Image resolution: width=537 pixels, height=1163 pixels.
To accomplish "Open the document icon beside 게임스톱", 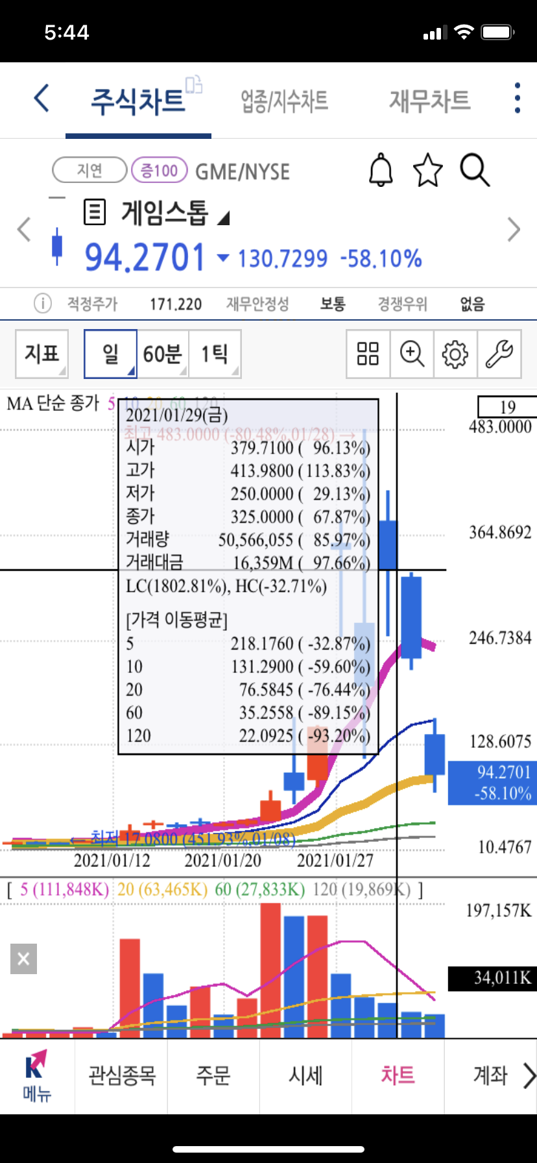I will pos(95,212).
